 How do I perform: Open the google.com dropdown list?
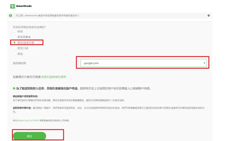click(x=144, y=63)
